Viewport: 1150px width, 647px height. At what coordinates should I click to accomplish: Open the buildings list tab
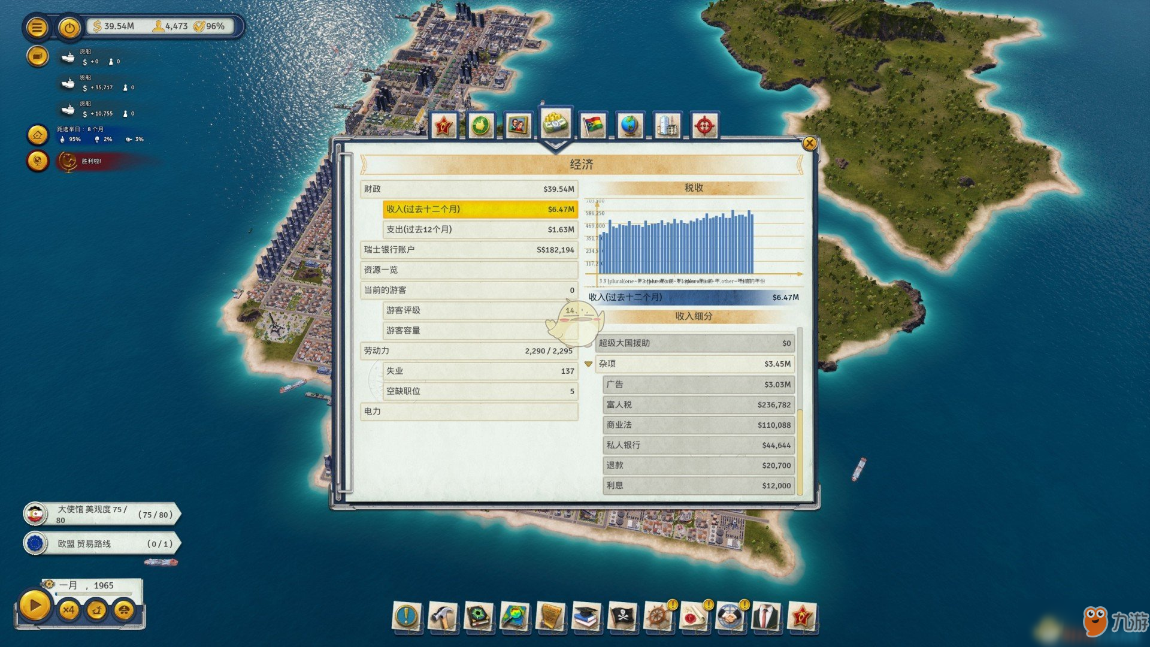pyautogui.click(x=667, y=126)
